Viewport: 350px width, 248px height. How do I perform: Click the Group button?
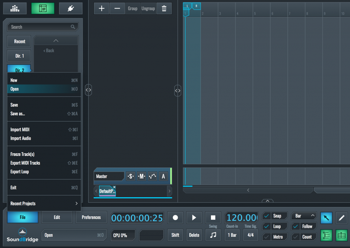[132, 8]
